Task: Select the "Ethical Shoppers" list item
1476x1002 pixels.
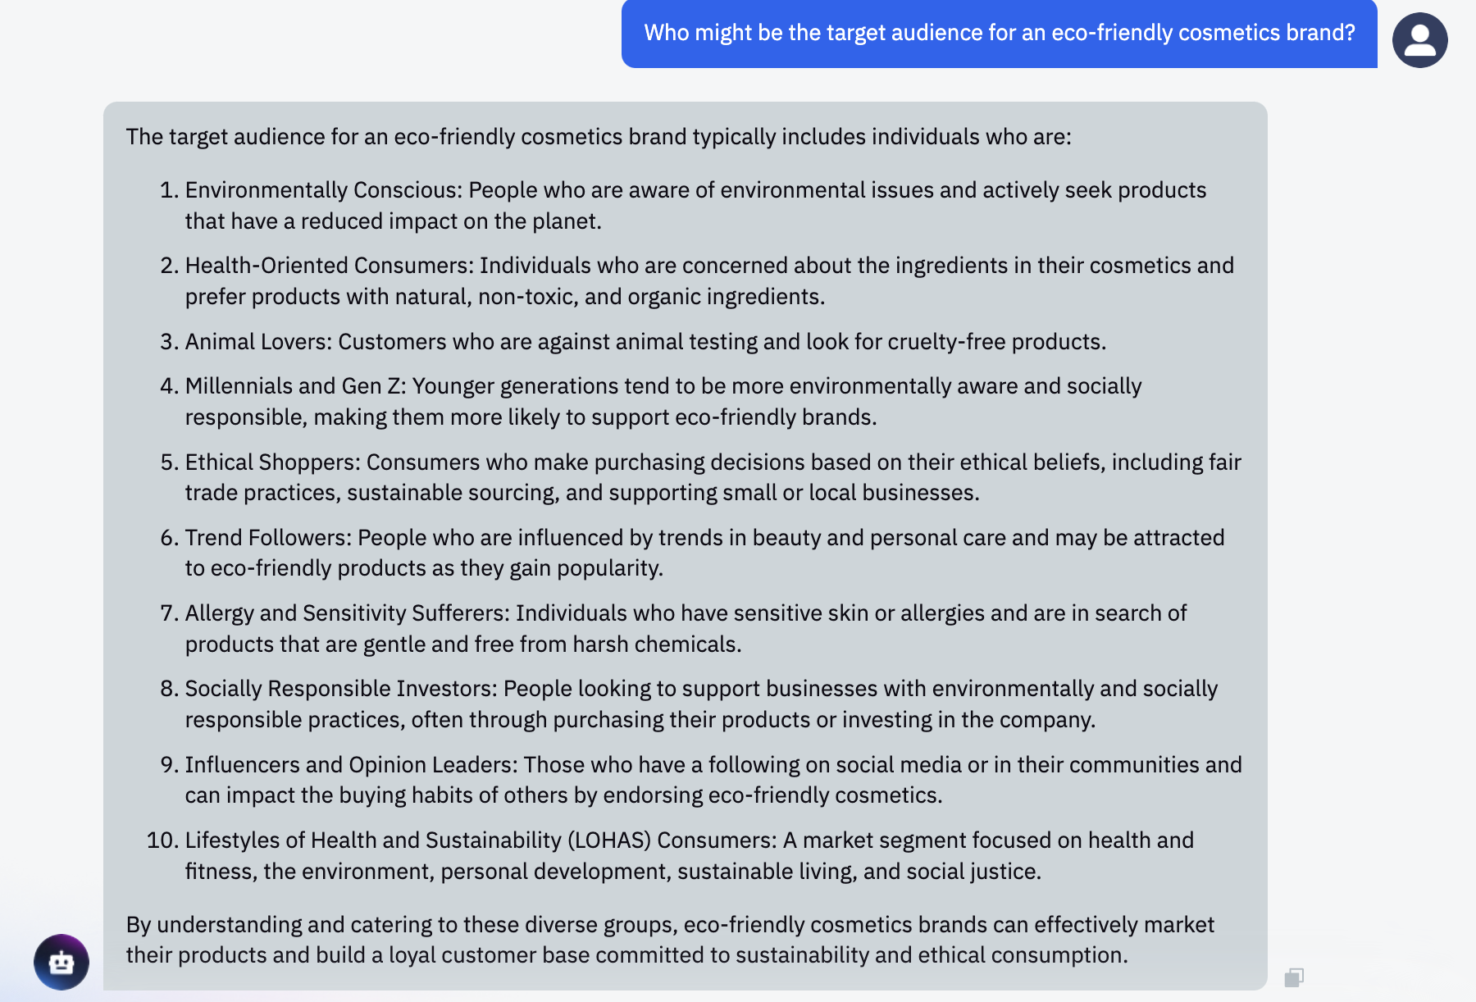Action: pos(713,477)
